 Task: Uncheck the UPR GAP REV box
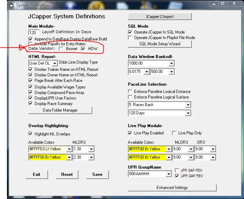177,176
